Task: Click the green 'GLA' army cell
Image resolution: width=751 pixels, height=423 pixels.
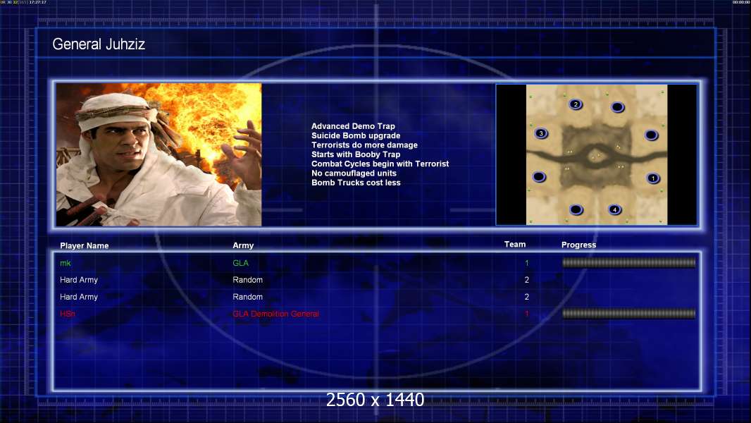Action: tap(240, 262)
